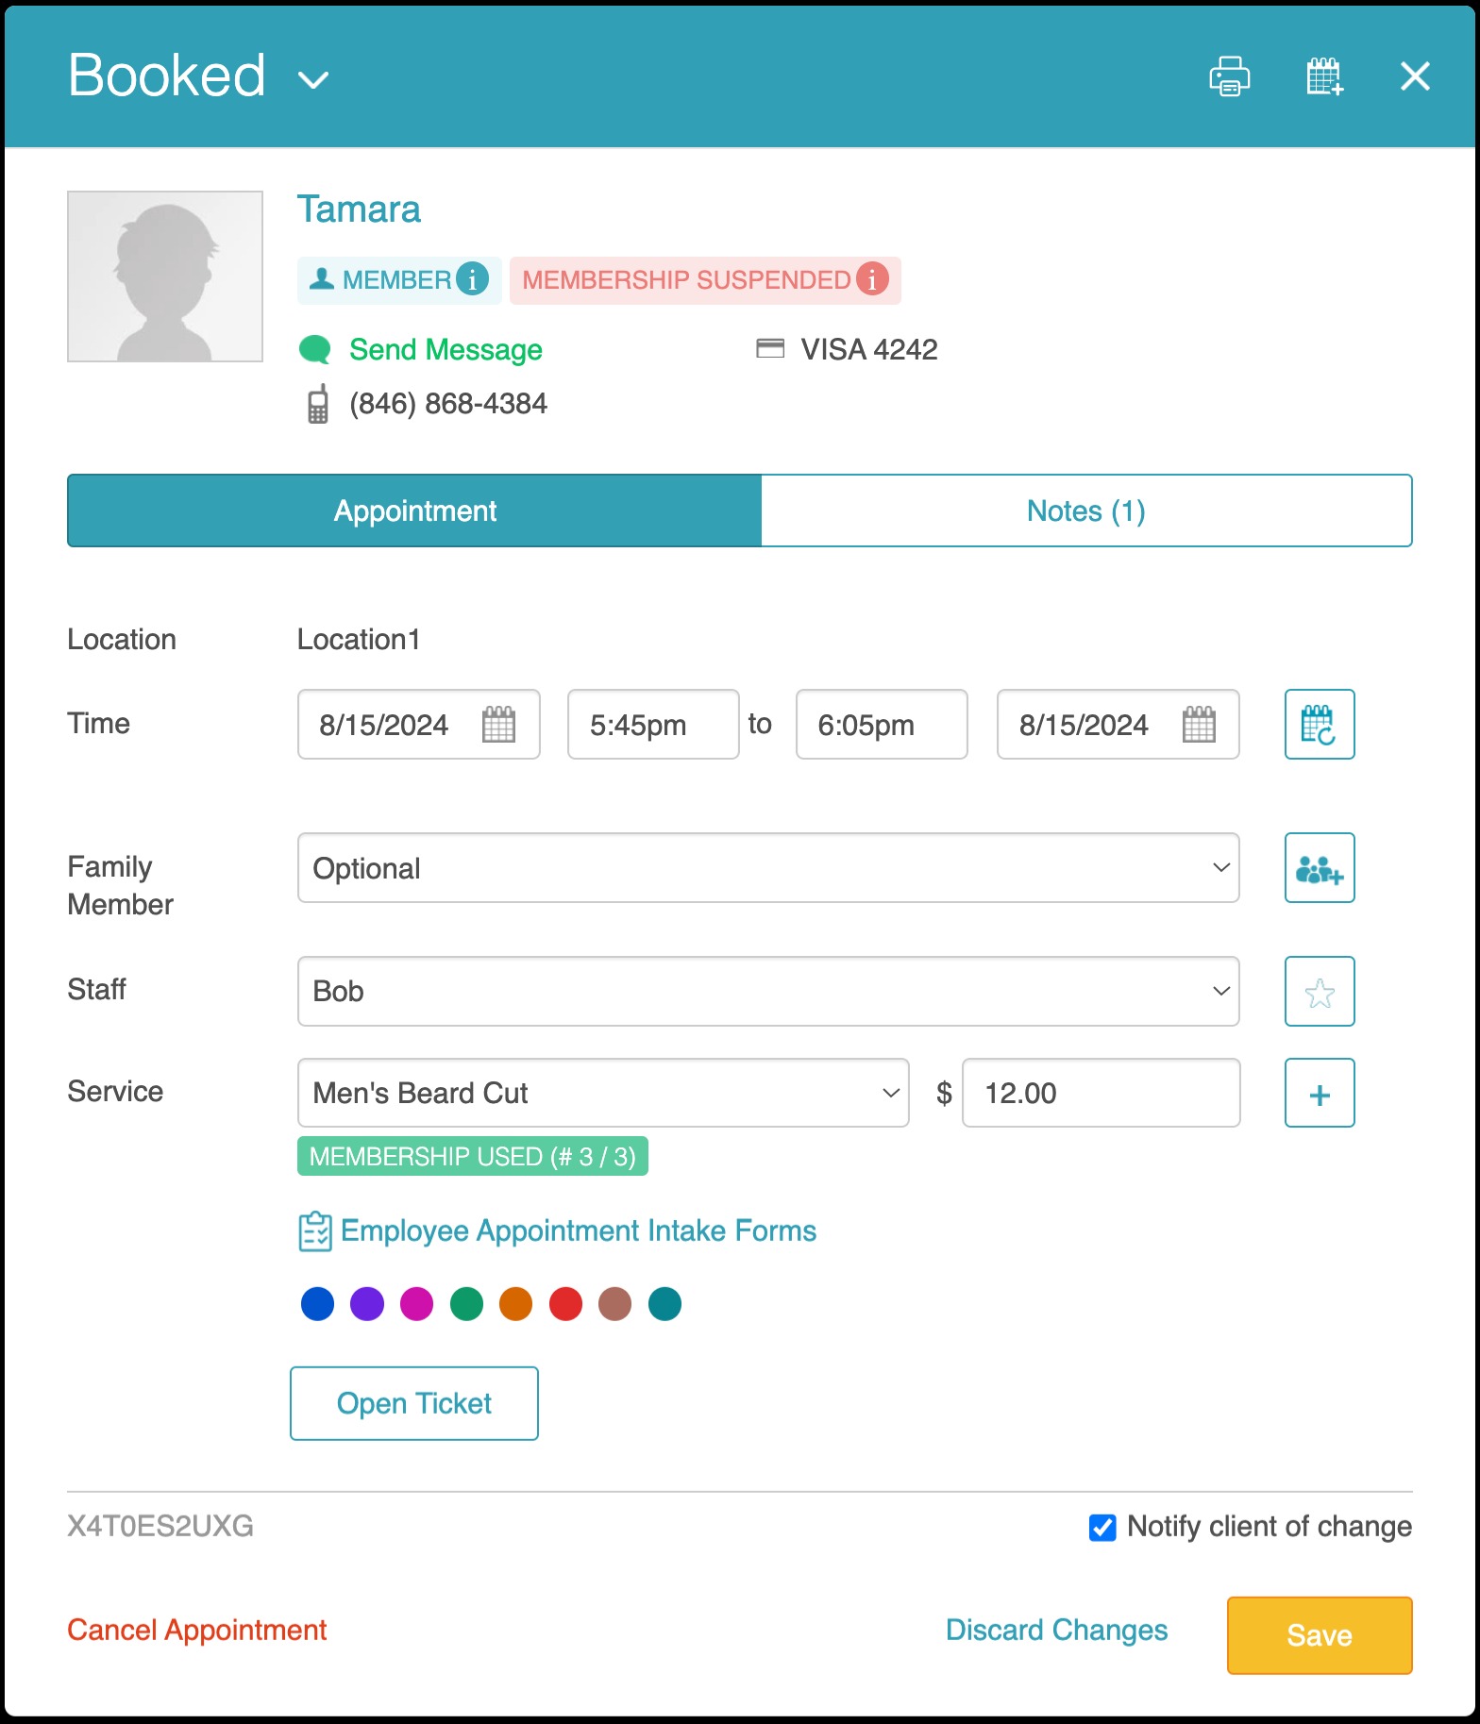Click the green chat bubble icon
Image resolution: width=1480 pixels, height=1724 pixels.
tap(315, 350)
